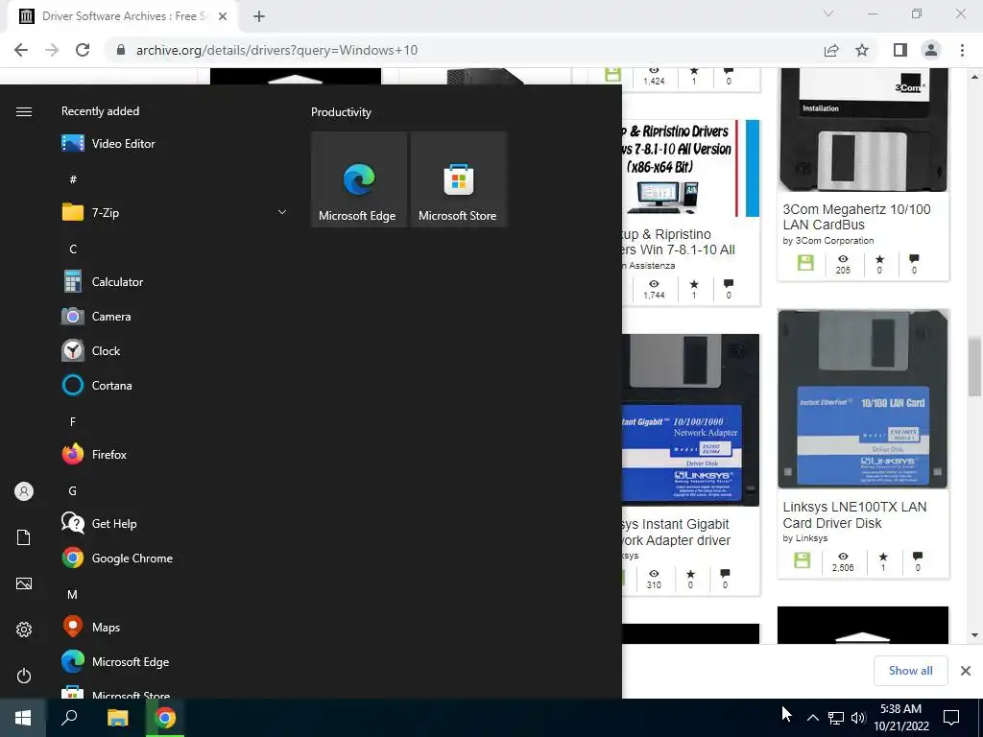
Task: Expand the 7-Zip folder chevron
Action: [282, 212]
